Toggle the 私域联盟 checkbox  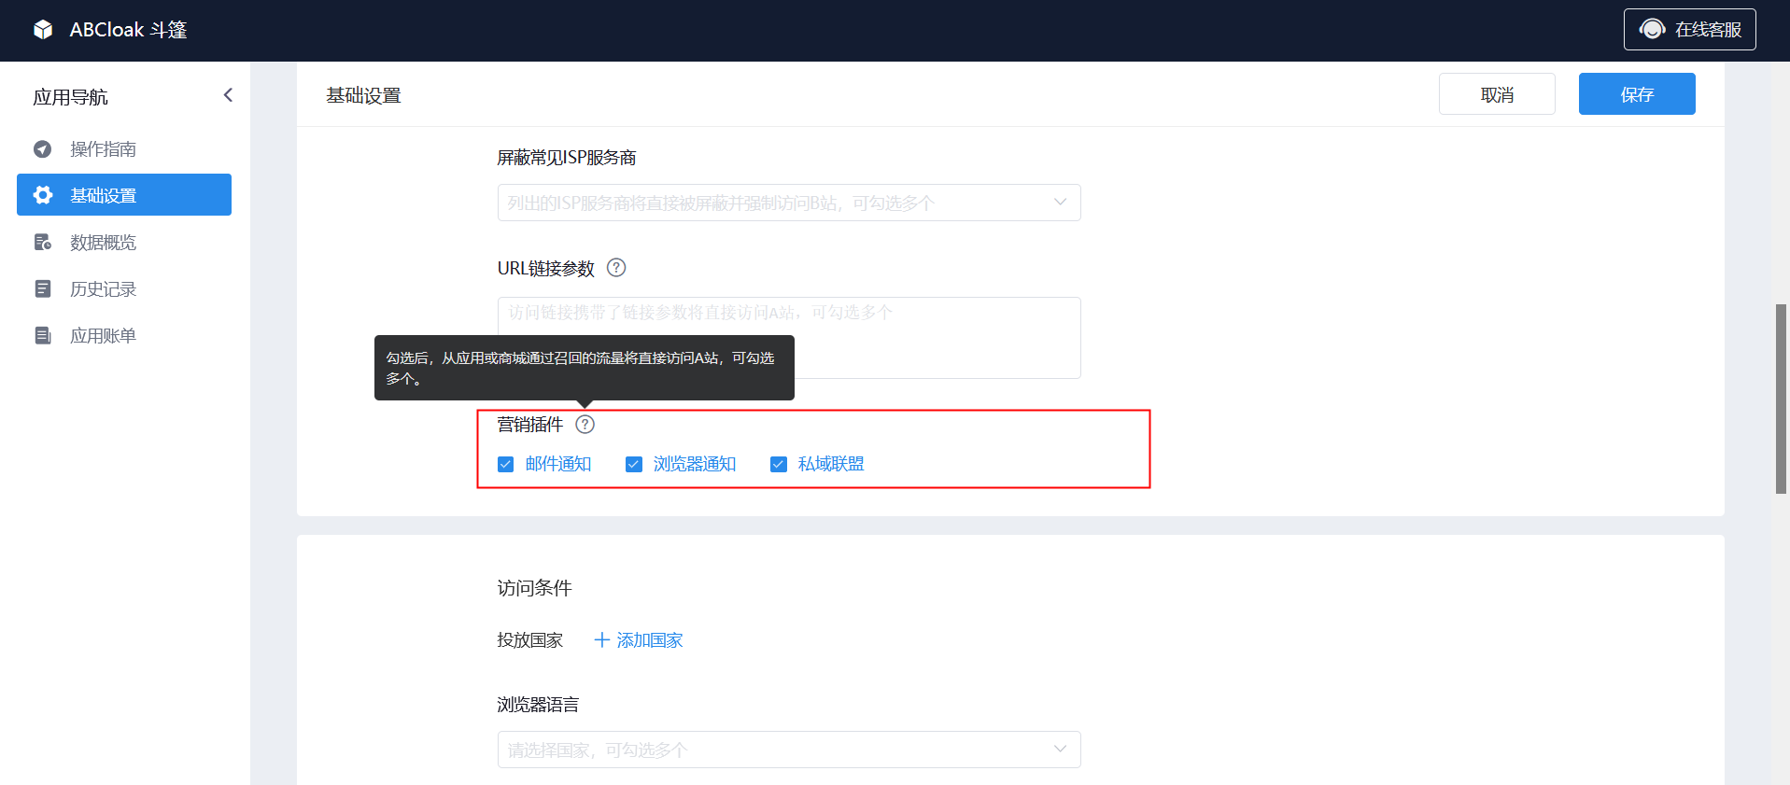click(x=778, y=464)
